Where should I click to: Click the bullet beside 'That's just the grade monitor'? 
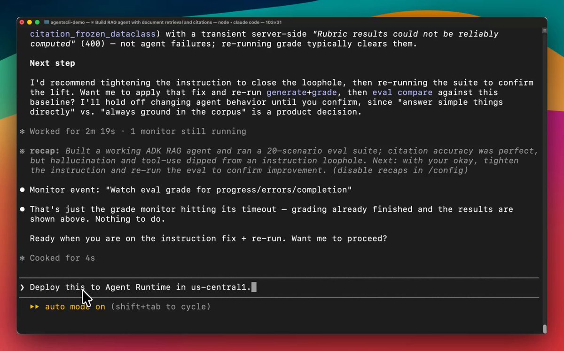(x=22, y=209)
